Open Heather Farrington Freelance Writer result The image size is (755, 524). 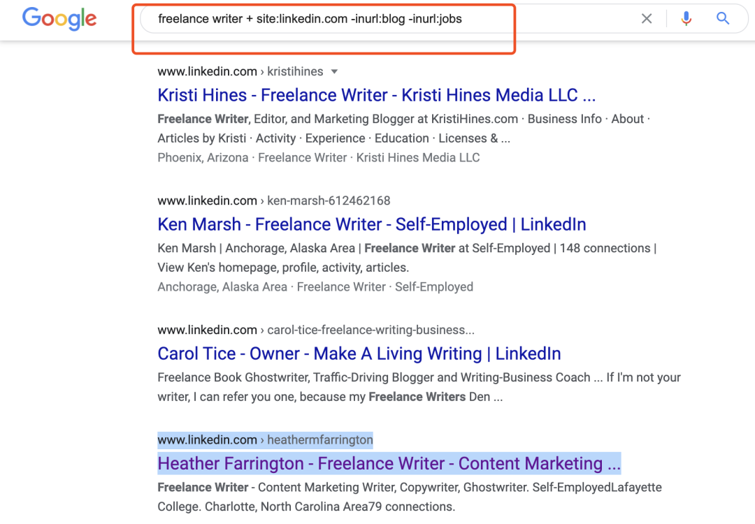389,463
